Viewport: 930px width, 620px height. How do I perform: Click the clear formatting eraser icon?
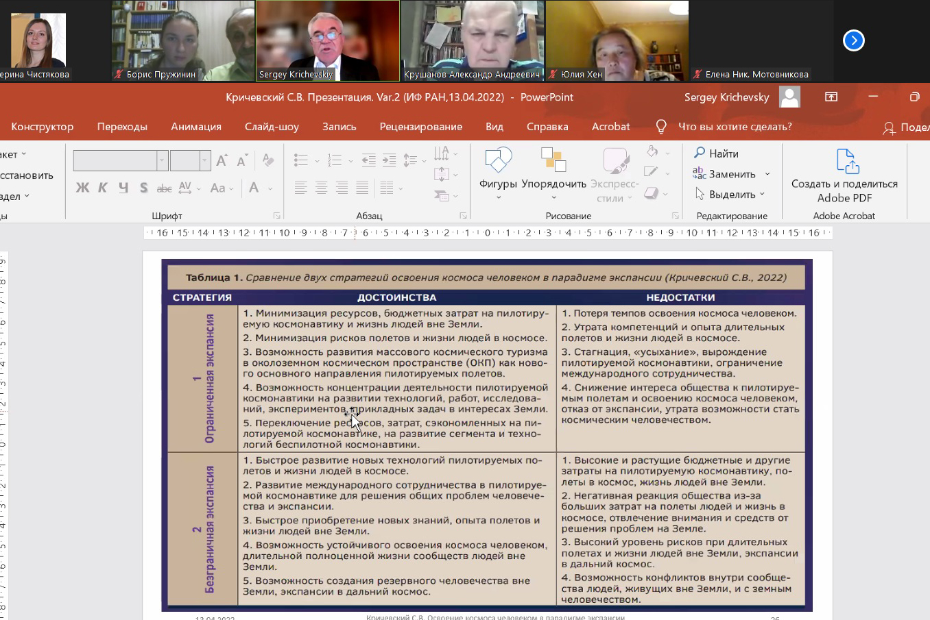click(x=267, y=160)
